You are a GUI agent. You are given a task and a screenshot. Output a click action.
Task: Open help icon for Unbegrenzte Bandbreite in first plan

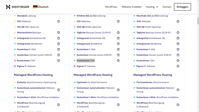[59, 44]
